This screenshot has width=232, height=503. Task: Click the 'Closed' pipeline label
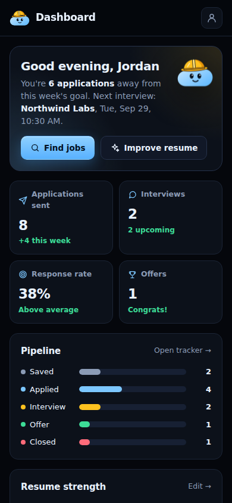tap(43, 442)
